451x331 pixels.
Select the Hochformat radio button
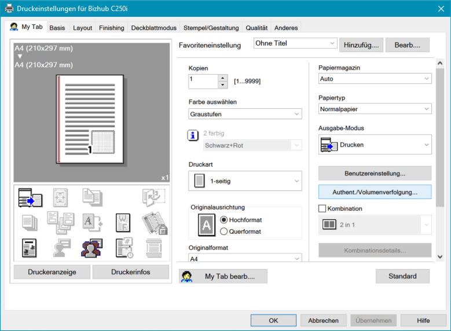[x=224, y=220]
